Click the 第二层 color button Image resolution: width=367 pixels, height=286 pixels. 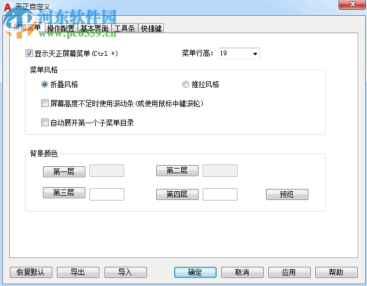tap(177, 170)
